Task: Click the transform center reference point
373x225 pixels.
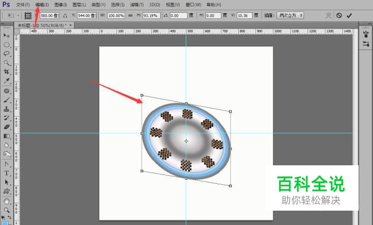Action: (x=186, y=141)
